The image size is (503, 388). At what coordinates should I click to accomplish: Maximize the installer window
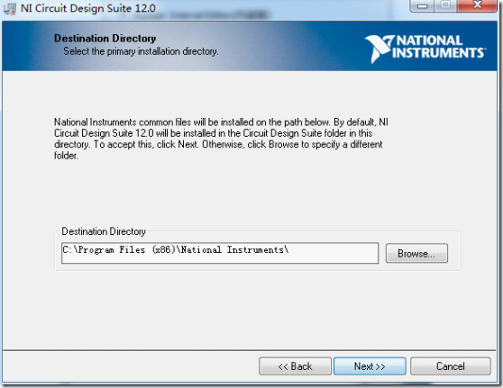pyautogui.click(x=445, y=6)
